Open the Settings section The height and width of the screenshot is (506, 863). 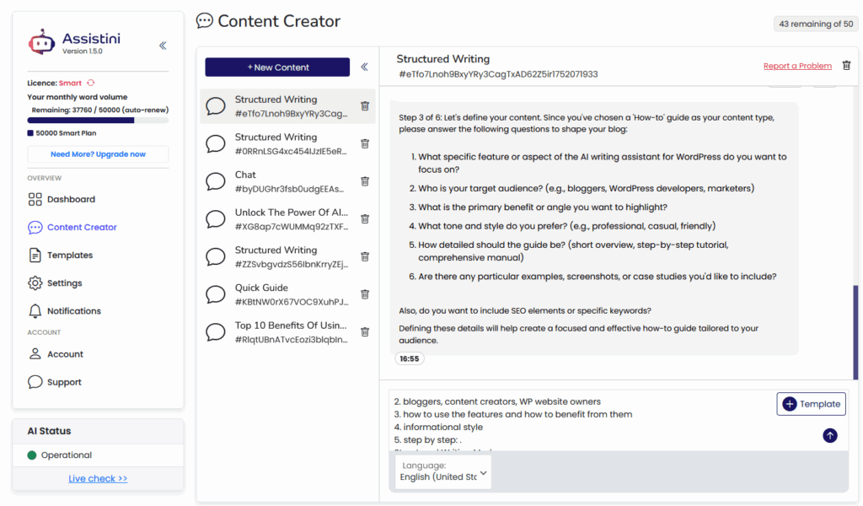[35, 283]
